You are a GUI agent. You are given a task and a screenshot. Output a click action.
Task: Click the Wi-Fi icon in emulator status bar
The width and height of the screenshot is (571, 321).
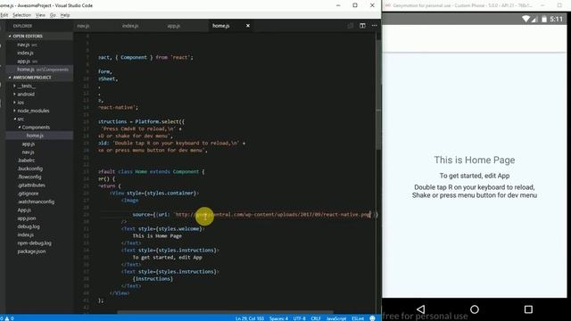(x=525, y=19)
